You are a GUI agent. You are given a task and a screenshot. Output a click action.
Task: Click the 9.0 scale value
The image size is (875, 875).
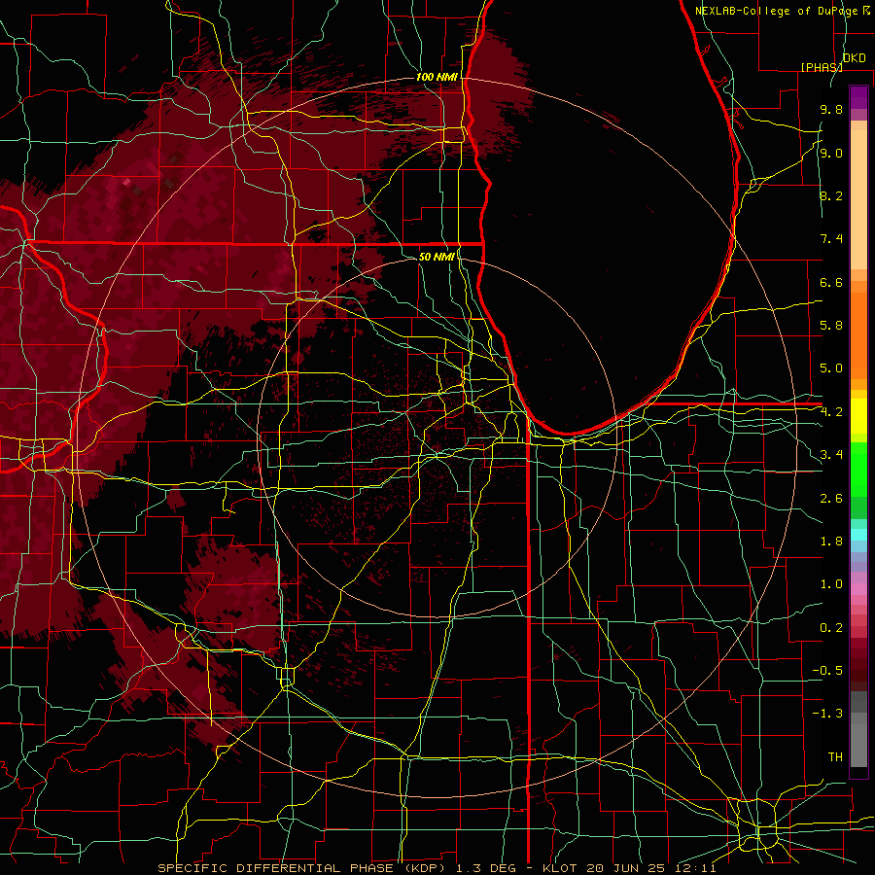831,153
